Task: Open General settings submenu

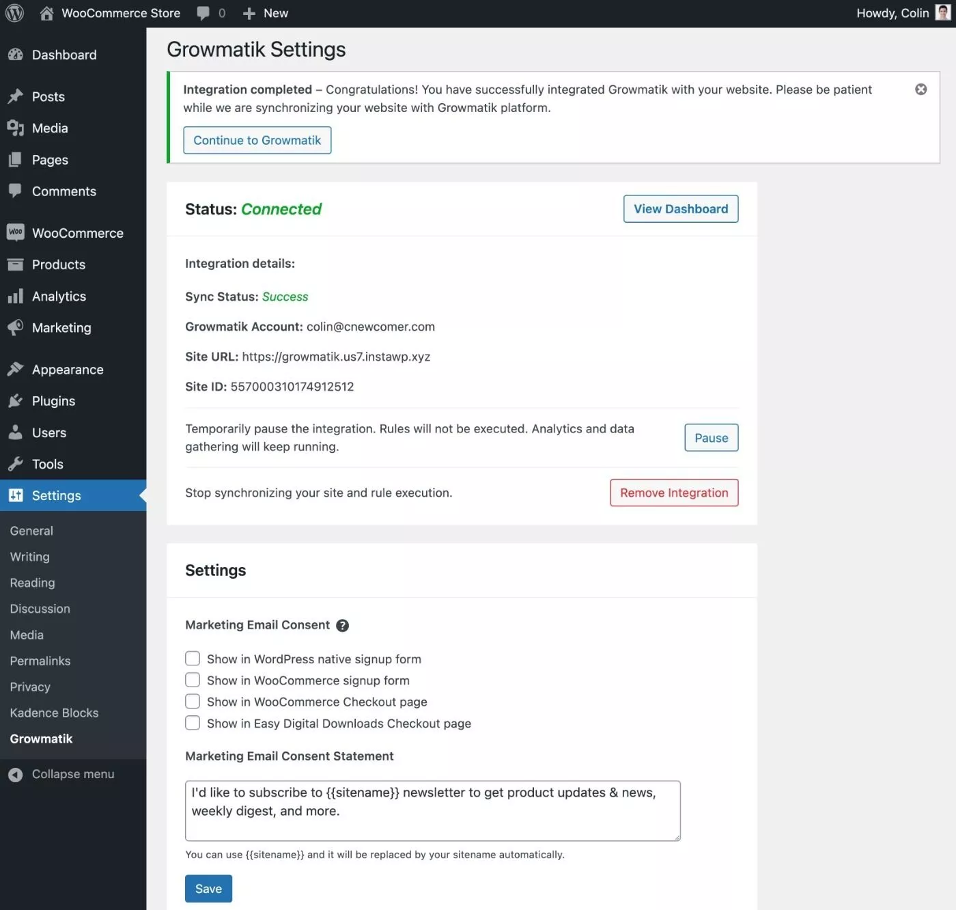Action: [x=31, y=531]
